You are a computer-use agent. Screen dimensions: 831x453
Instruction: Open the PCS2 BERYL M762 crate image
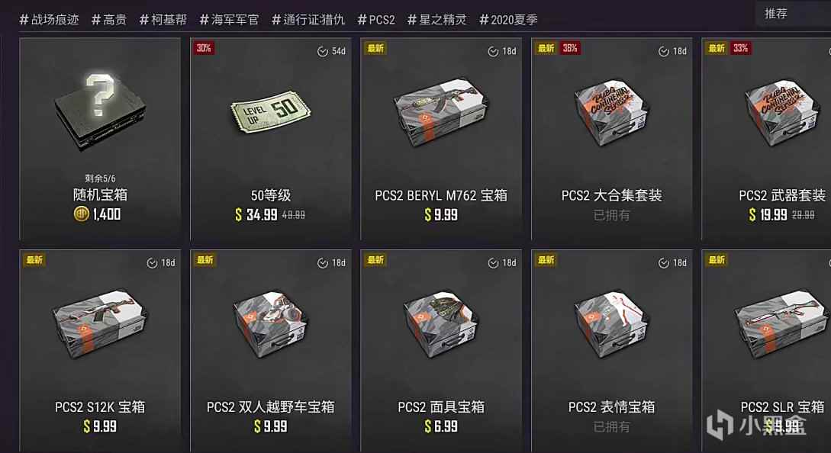441,112
